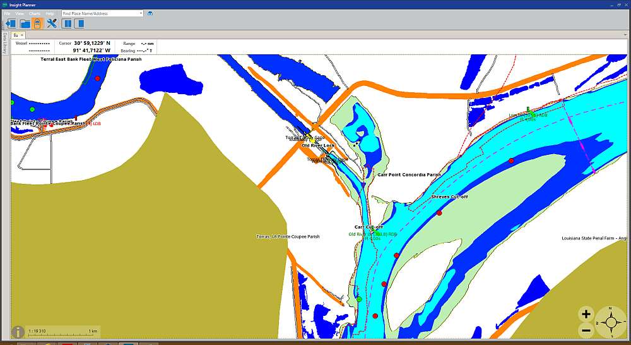Screen dimensions: 631x345
Task: Open the View menu
Action: (x=20, y=13)
